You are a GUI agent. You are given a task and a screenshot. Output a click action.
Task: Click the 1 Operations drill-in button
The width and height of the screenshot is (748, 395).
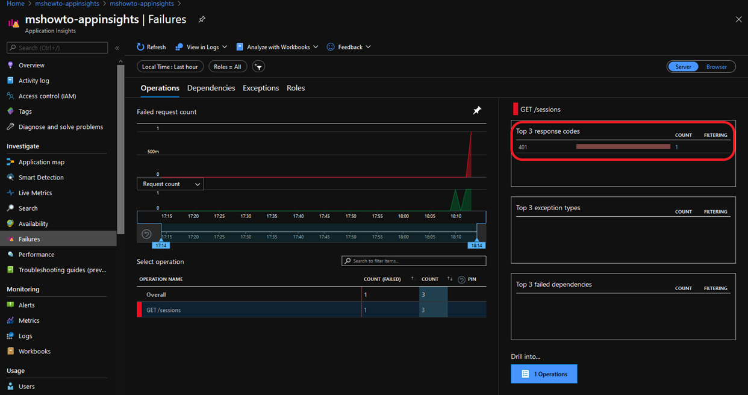(544, 374)
